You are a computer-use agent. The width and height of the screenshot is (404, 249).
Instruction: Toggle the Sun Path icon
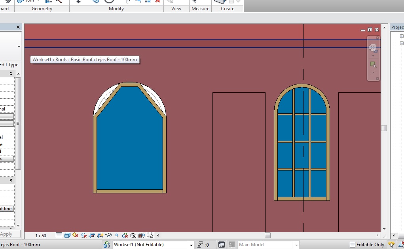click(76, 236)
